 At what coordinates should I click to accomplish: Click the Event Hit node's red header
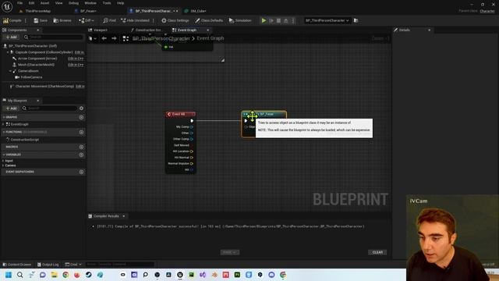(x=180, y=114)
